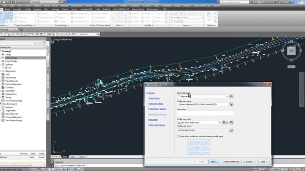Select Points in the Prospector tree

tap(8, 55)
